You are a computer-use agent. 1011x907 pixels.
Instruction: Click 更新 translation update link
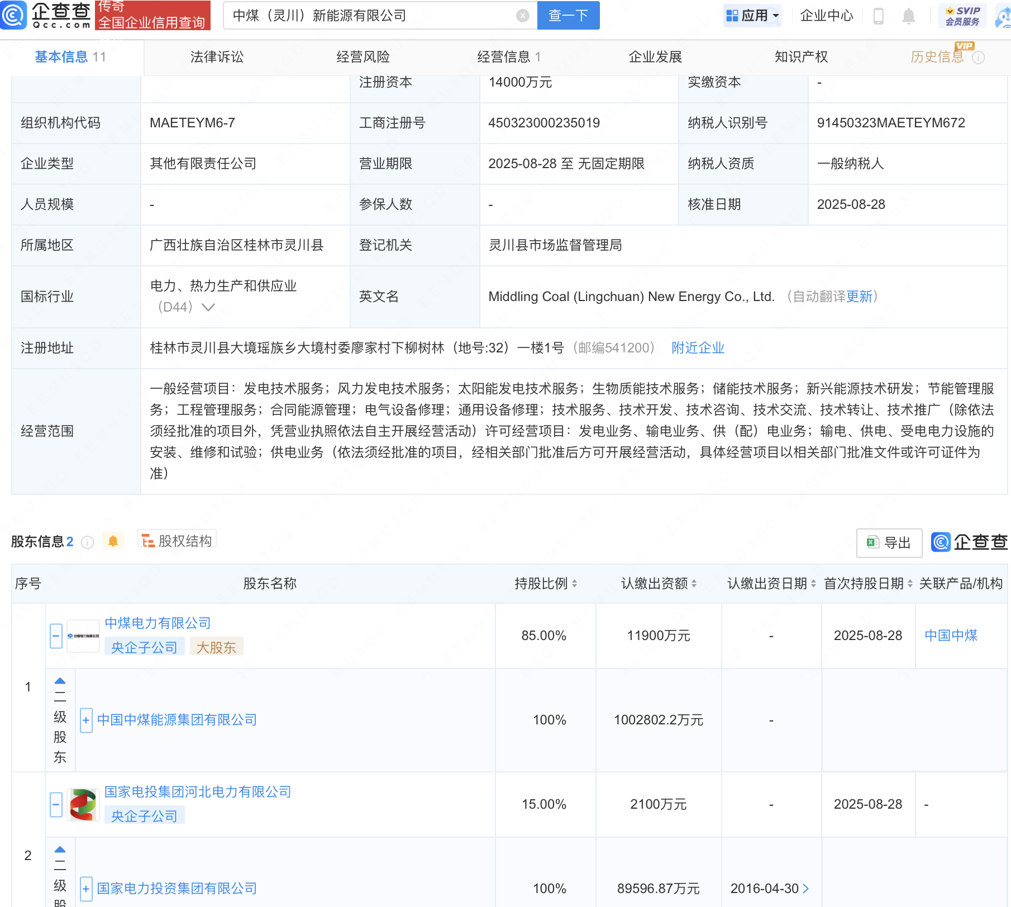tap(859, 297)
